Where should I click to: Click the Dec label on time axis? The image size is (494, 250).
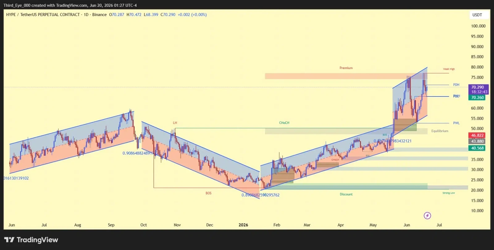click(210, 225)
